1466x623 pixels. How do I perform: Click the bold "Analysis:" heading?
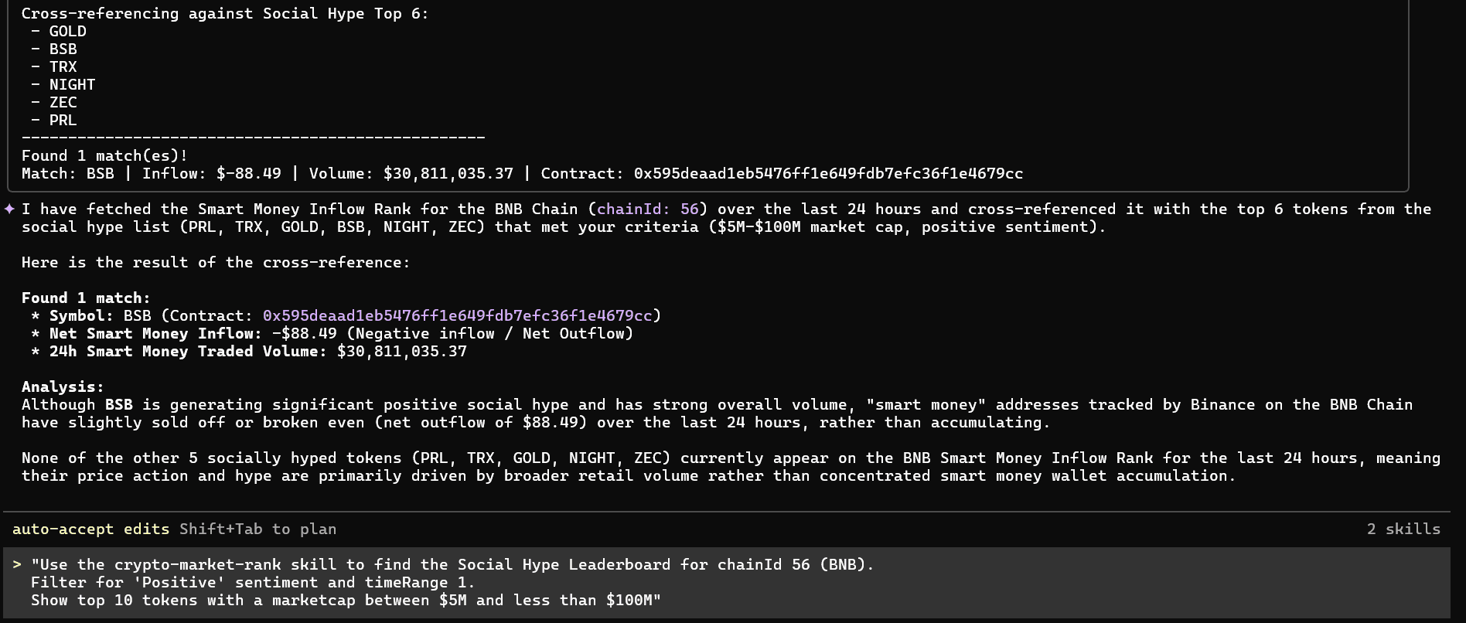(x=63, y=386)
